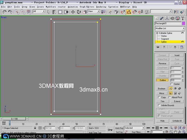Open the Graph Editors menu

pos(87,7)
